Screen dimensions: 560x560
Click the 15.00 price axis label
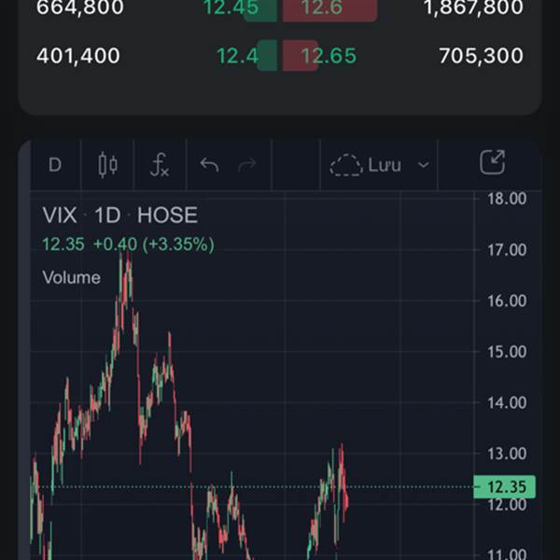[507, 352]
